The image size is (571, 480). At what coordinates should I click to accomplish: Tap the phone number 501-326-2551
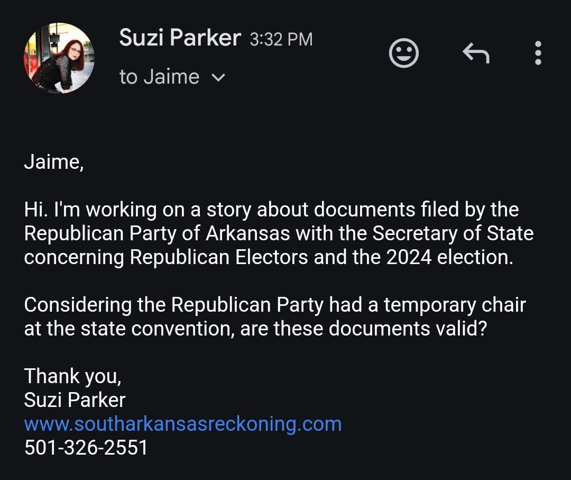click(86, 448)
